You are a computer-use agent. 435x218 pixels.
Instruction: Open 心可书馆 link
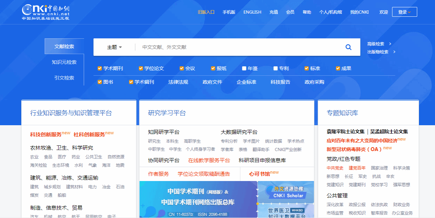tap(259, 174)
